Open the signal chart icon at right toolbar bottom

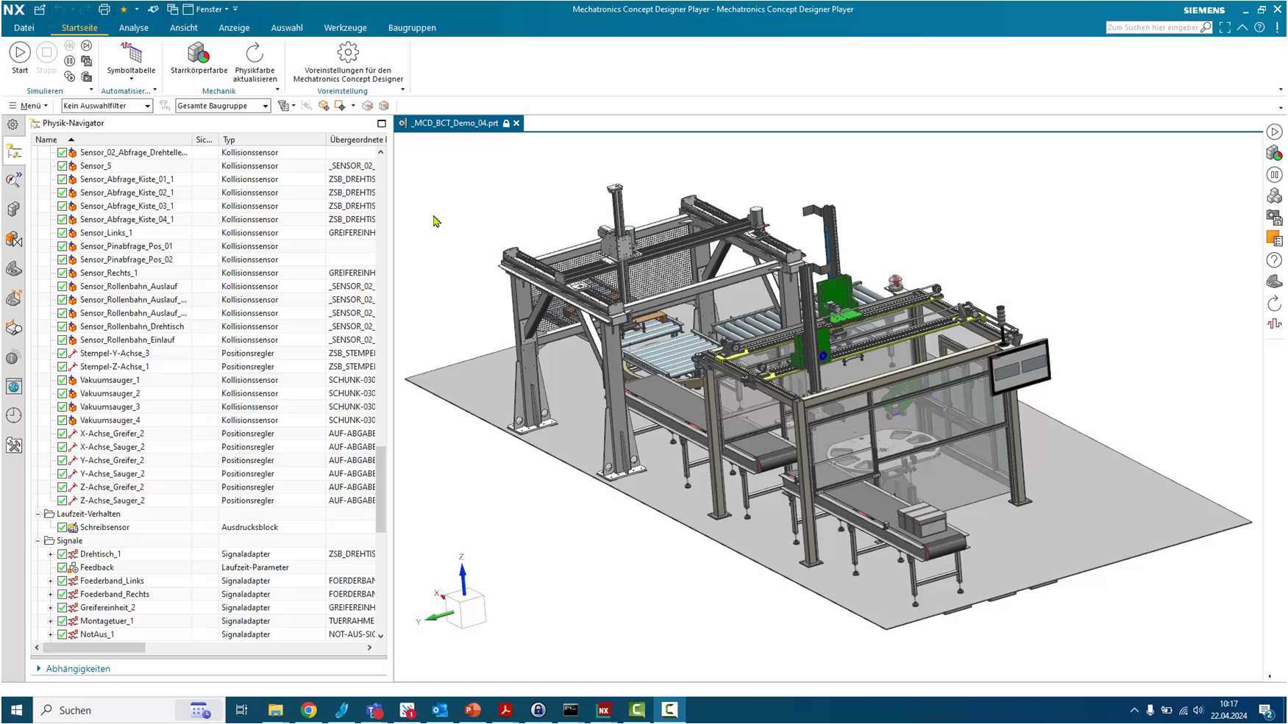(1275, 324)
